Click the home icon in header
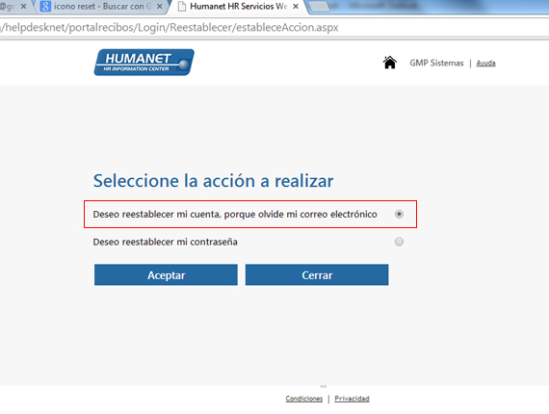This screenshot has width=549, height=414. [x=389, y=63]
